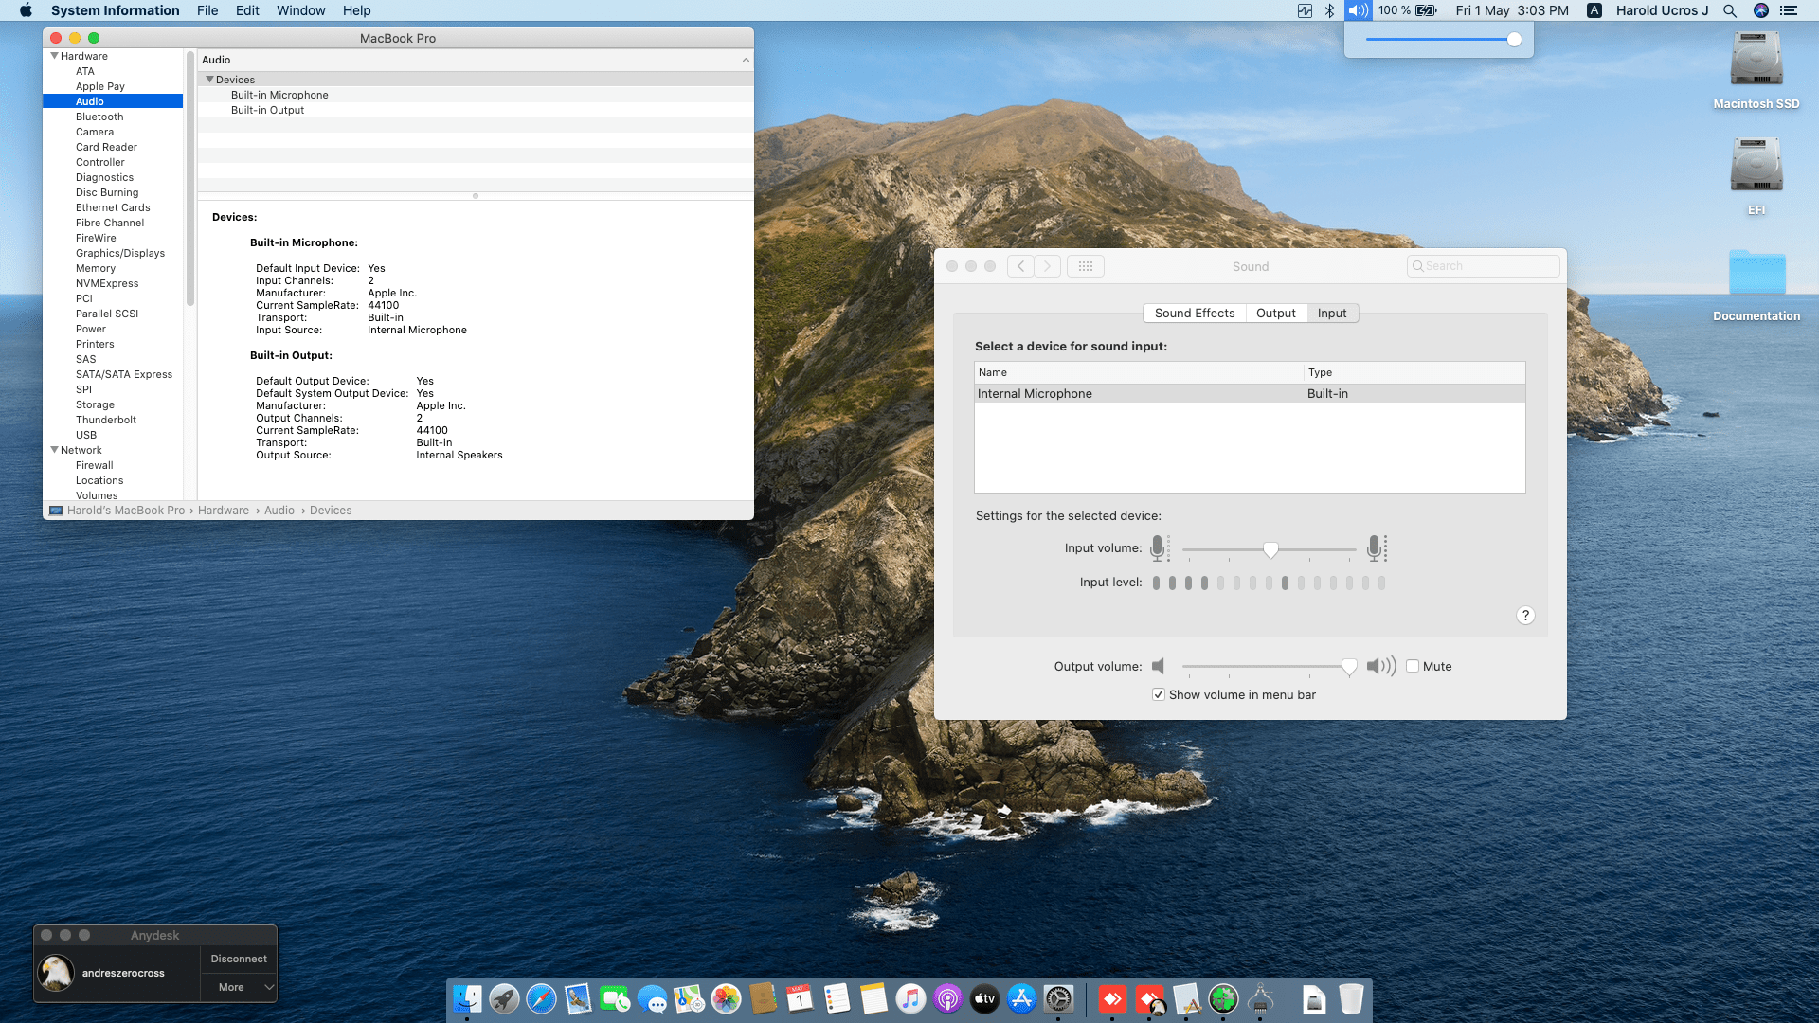This screenshot has width=1819, height=1023.
Task: Open Apple TV app in dock
Action: tap(984, 998)
